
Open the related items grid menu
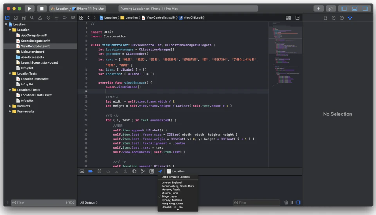pos(81,18)
